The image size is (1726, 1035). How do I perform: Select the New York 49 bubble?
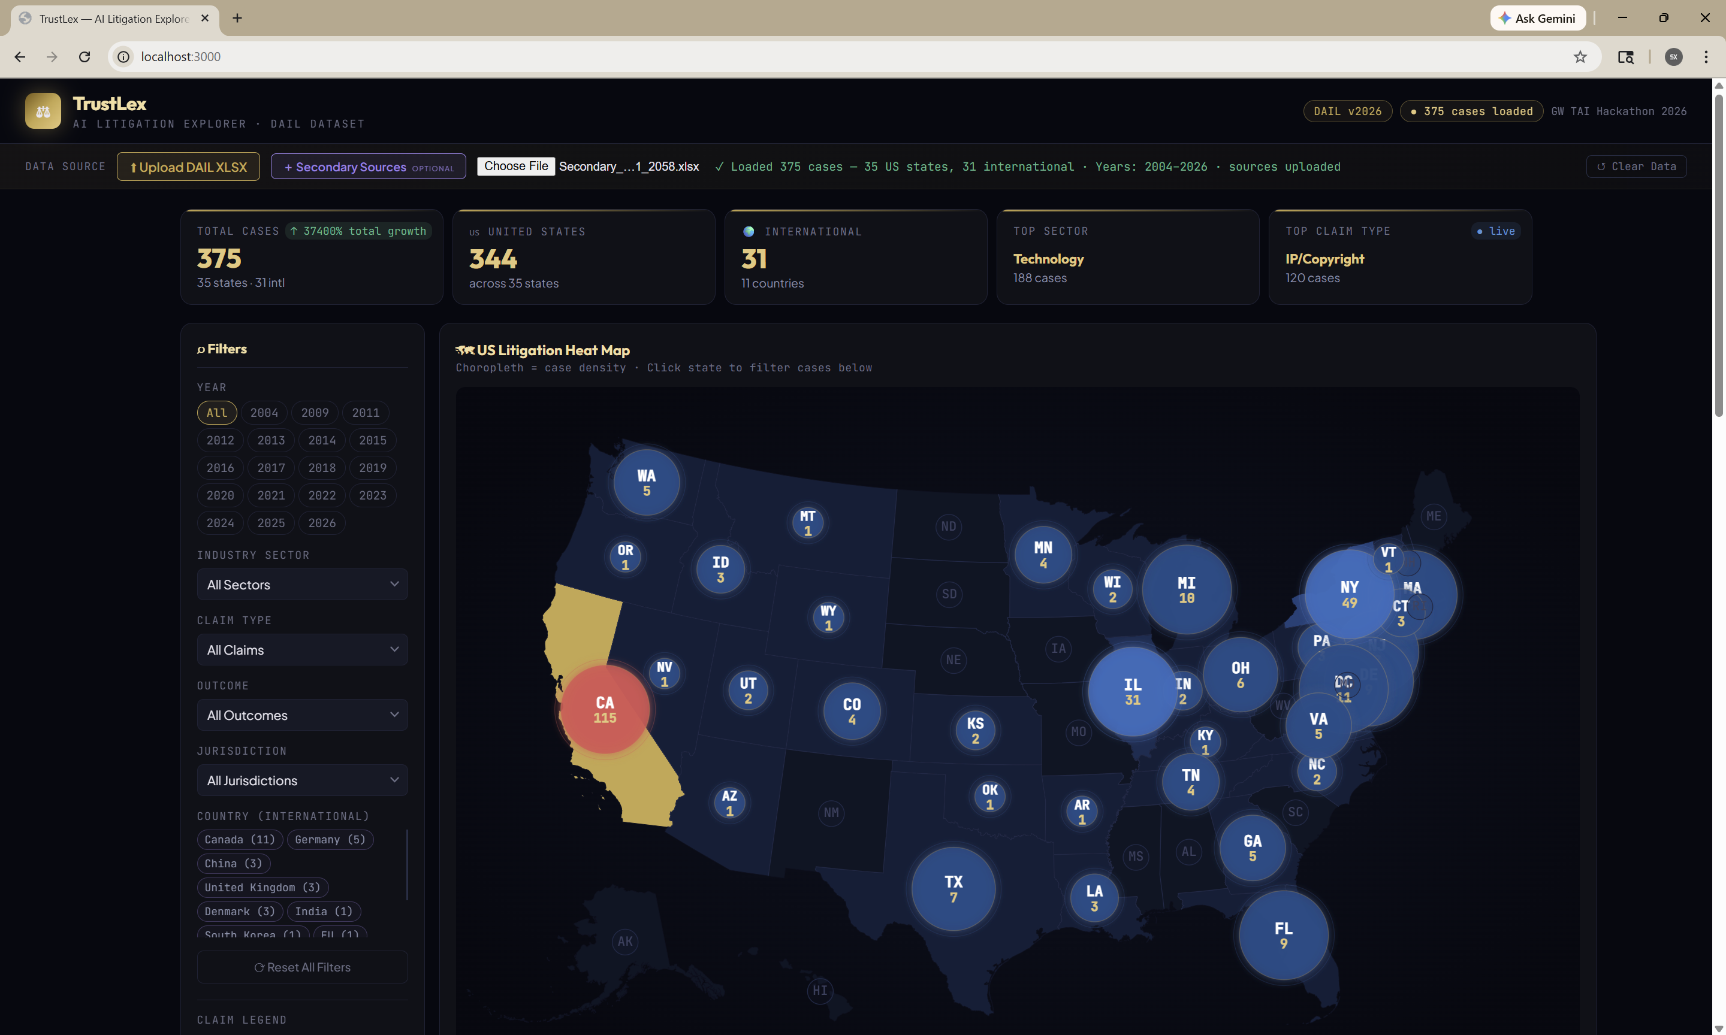[x=1348, y=594]
